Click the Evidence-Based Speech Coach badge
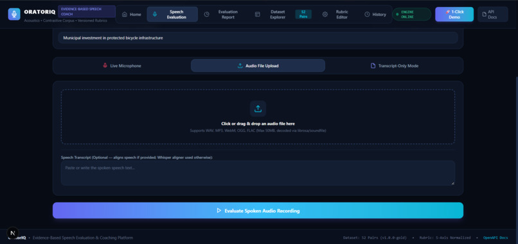Viewport: 518px width, 244px height. click(87, 12)
